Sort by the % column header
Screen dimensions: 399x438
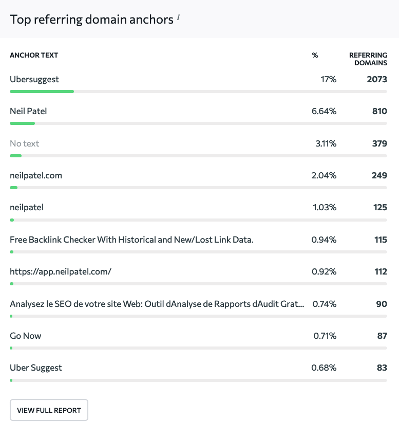tap(315, 55)
